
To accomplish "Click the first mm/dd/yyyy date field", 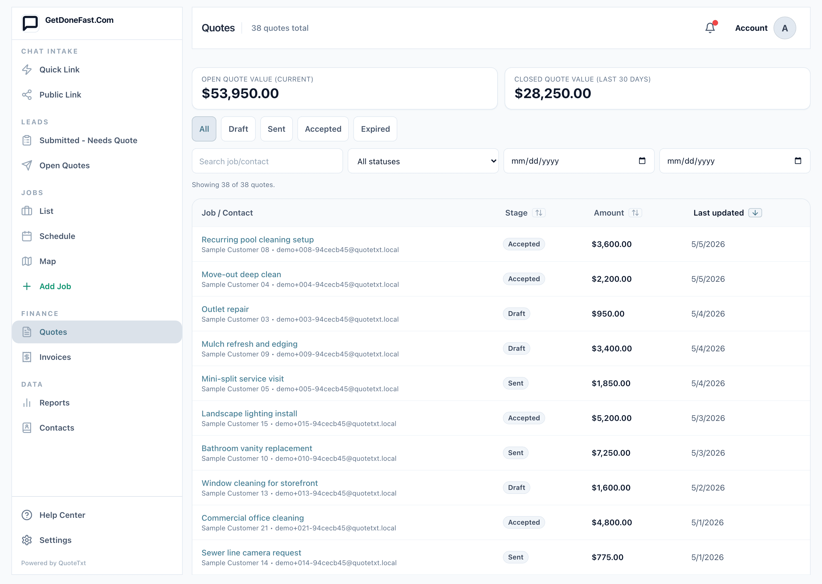I will (x=579, y=161).
